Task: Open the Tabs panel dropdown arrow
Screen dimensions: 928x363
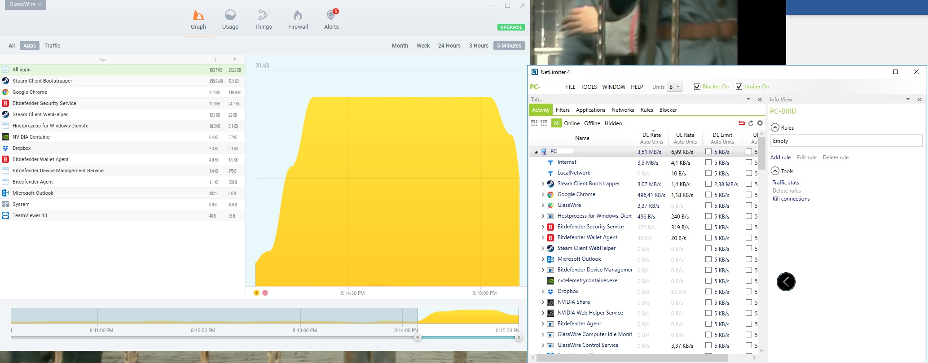Action: tap(748, 100)
